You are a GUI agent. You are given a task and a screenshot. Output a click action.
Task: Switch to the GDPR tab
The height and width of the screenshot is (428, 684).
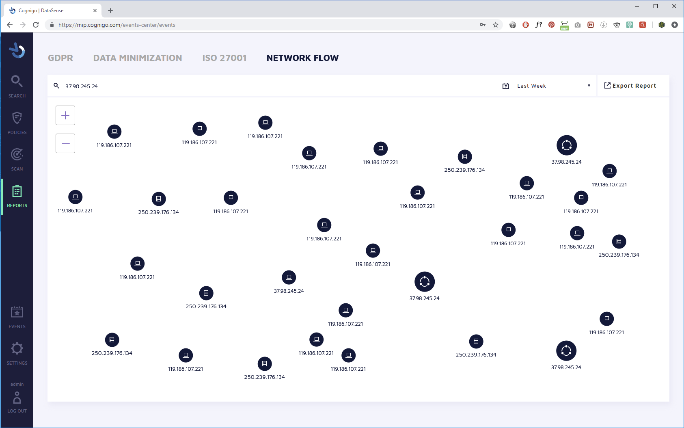(60, 58)
